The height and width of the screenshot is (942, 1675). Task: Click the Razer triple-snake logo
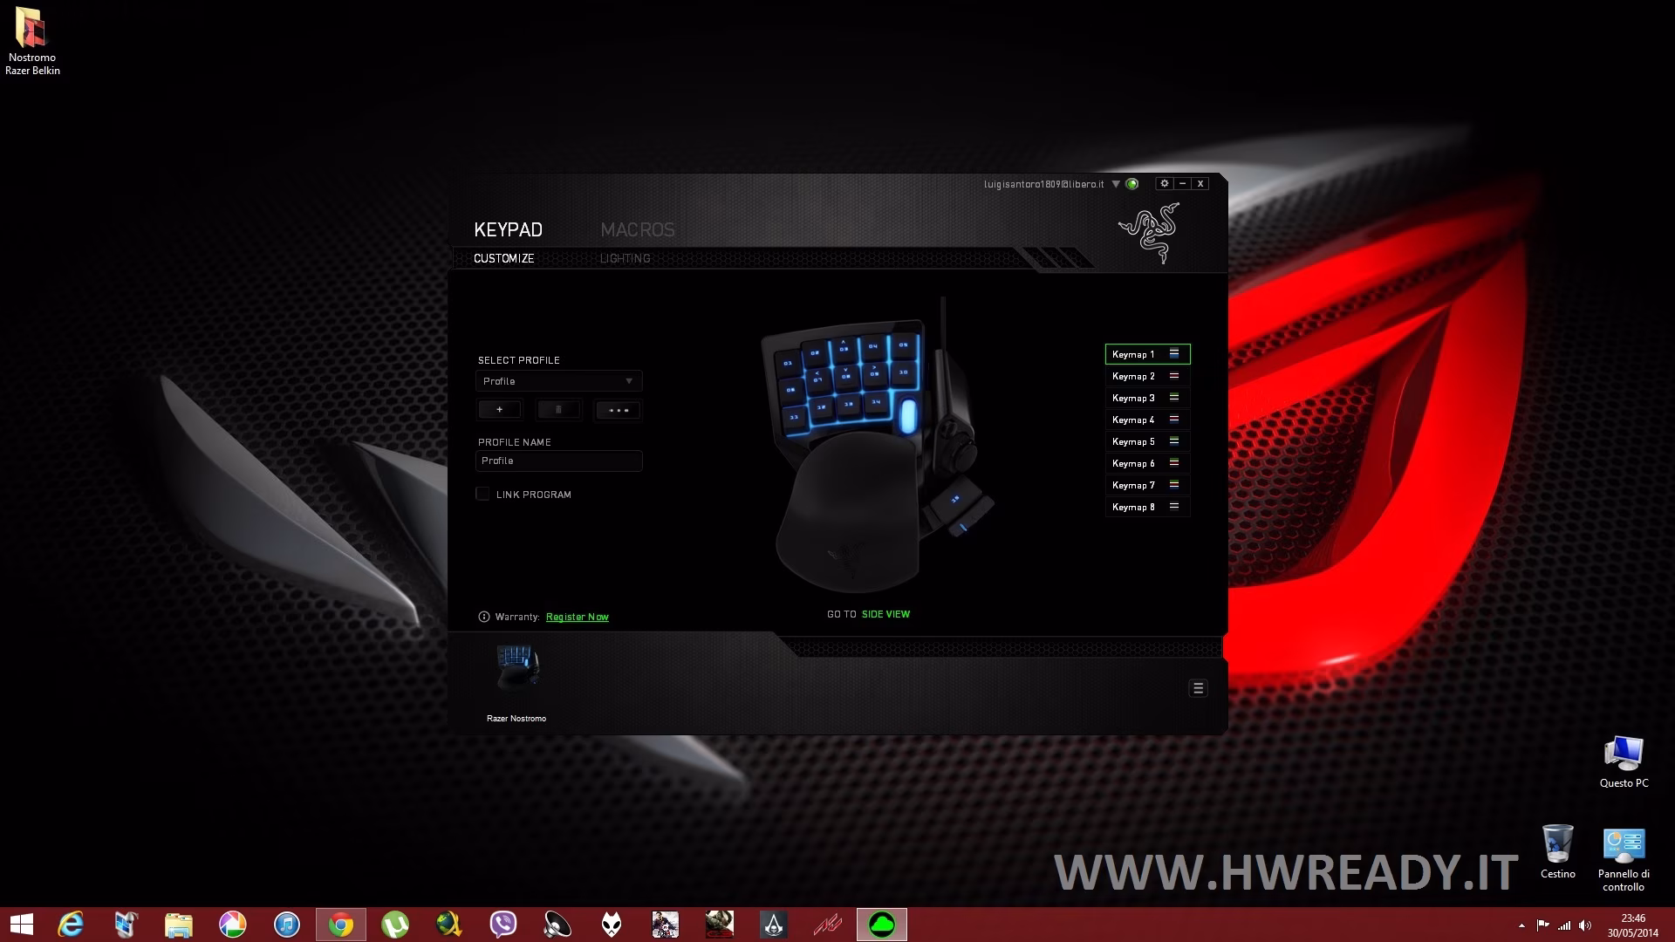1149,233
